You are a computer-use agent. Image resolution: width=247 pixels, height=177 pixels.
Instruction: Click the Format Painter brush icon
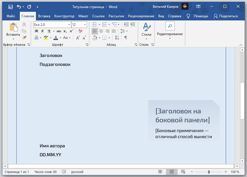(x=24, y=38)
